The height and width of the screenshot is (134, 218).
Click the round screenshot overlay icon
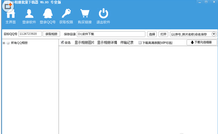pos(8,6)
